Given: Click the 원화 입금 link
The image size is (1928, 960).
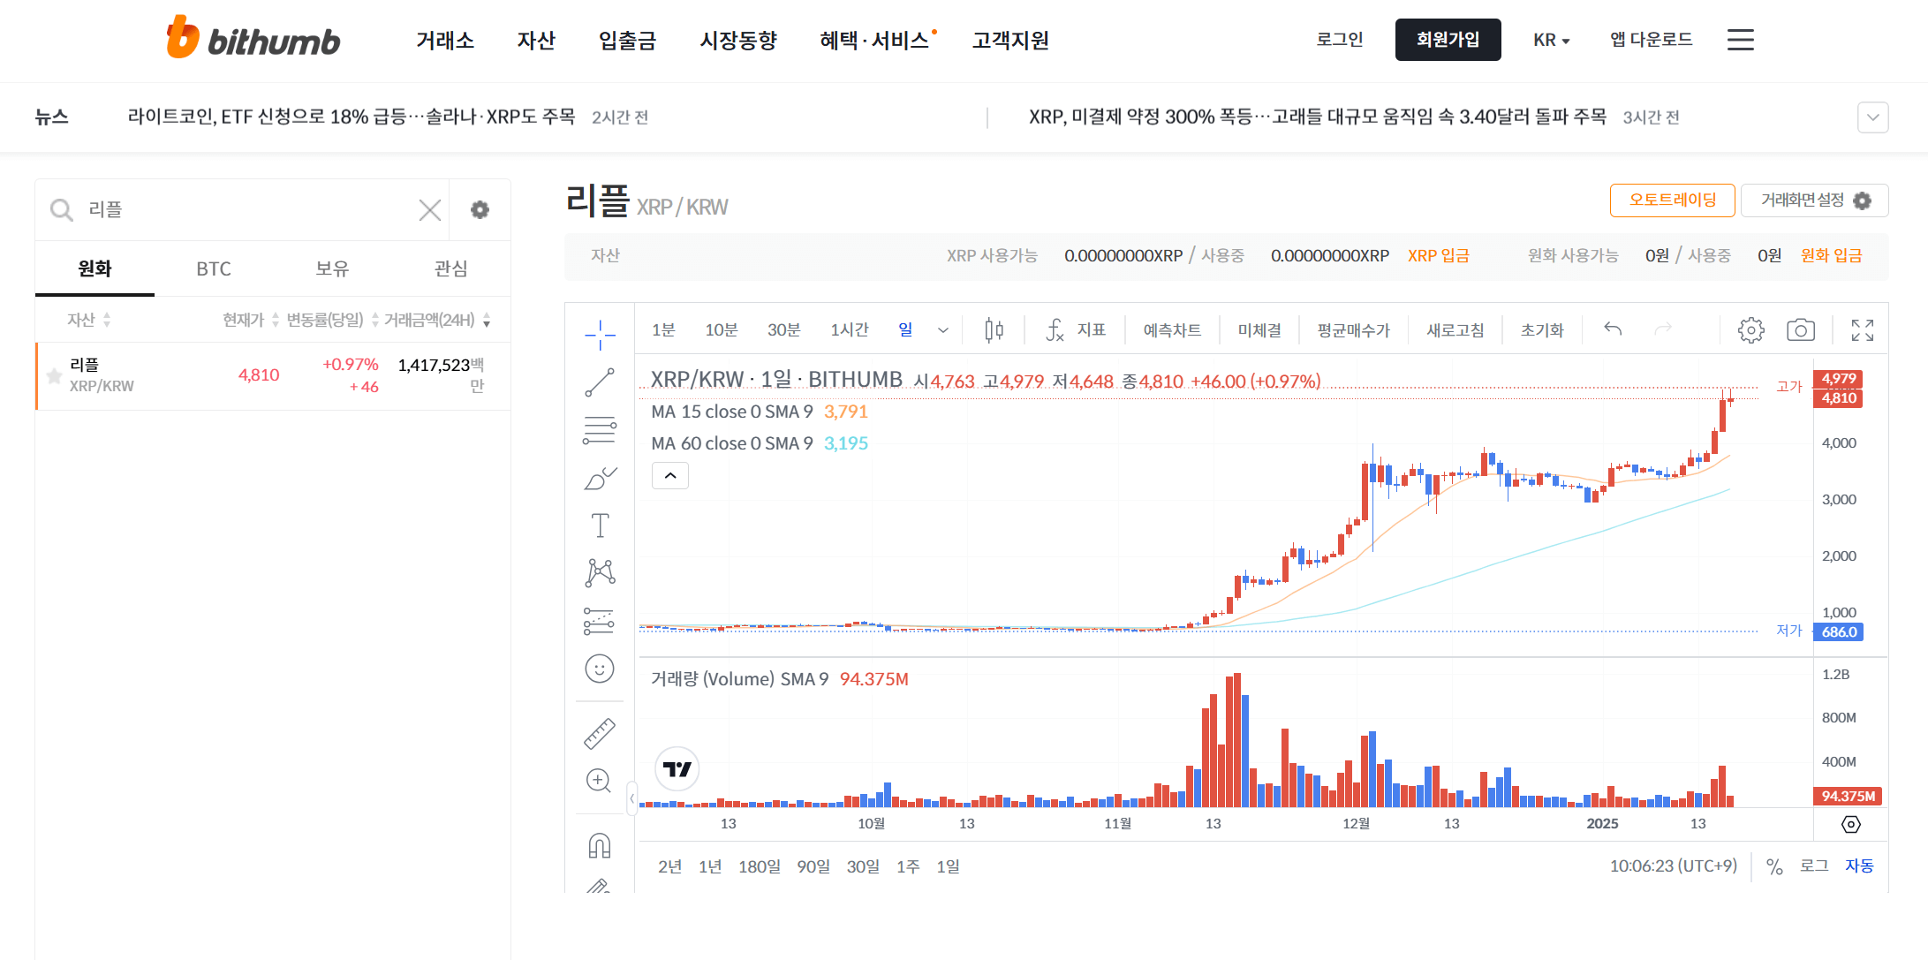Looking at the screenshot, I should point(1831,255).
